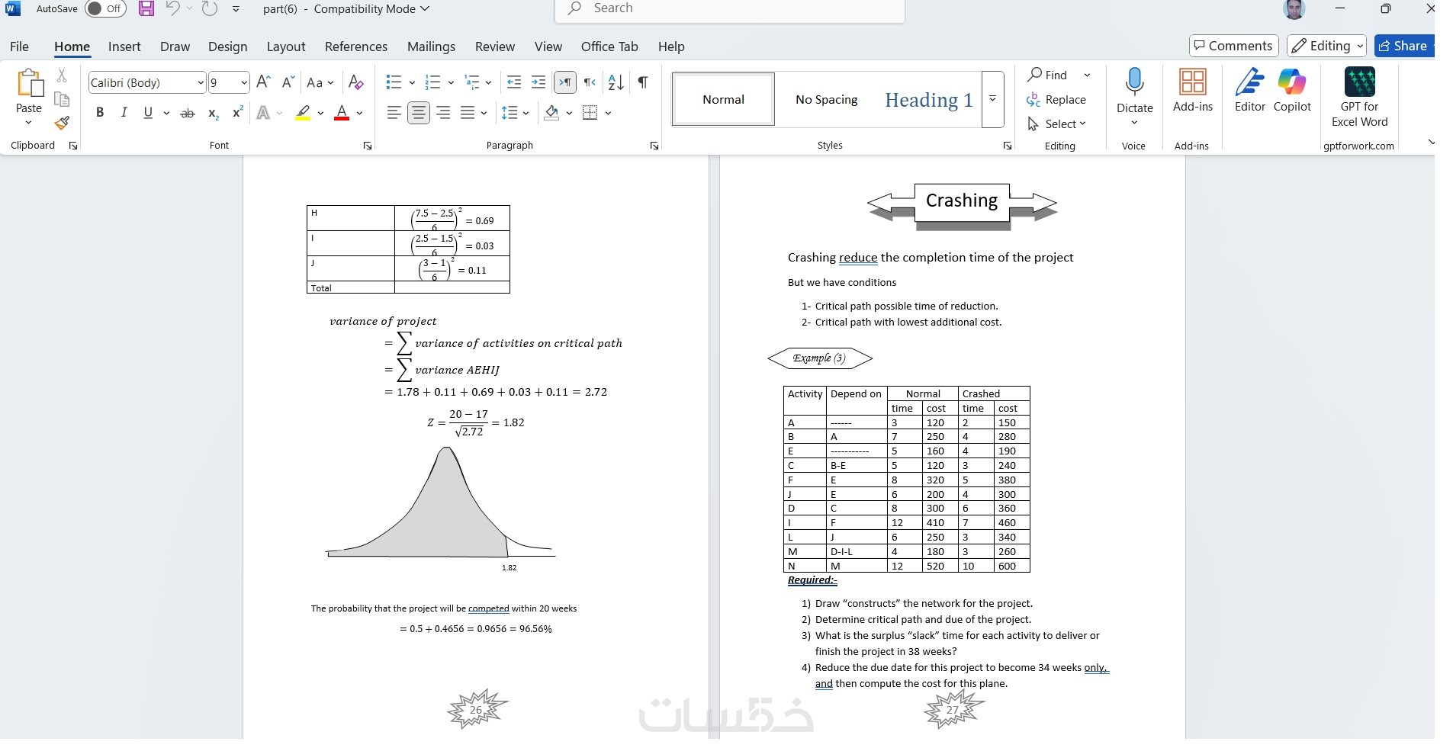
Task: Collapse the ribbon with the chevron
Action: point(1431,143)
